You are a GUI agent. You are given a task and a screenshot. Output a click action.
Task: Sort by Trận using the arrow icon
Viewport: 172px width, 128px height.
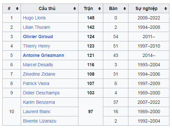pyautogui.click(x=99, y=8)
